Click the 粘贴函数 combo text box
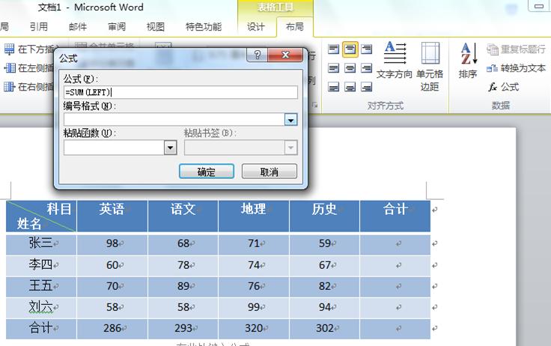 coord(114,148)
